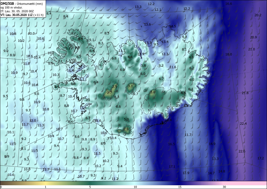Click the 6.6 map value

118,107
